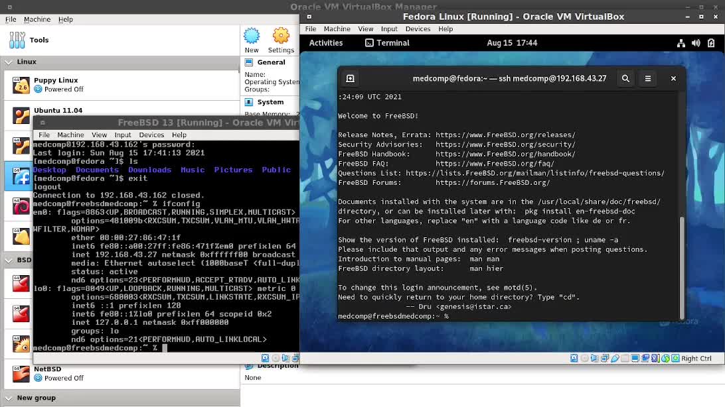Click shared folders indicator in Fedora status bar
This screenshot has height=407, width=725.
pos(625,358)
